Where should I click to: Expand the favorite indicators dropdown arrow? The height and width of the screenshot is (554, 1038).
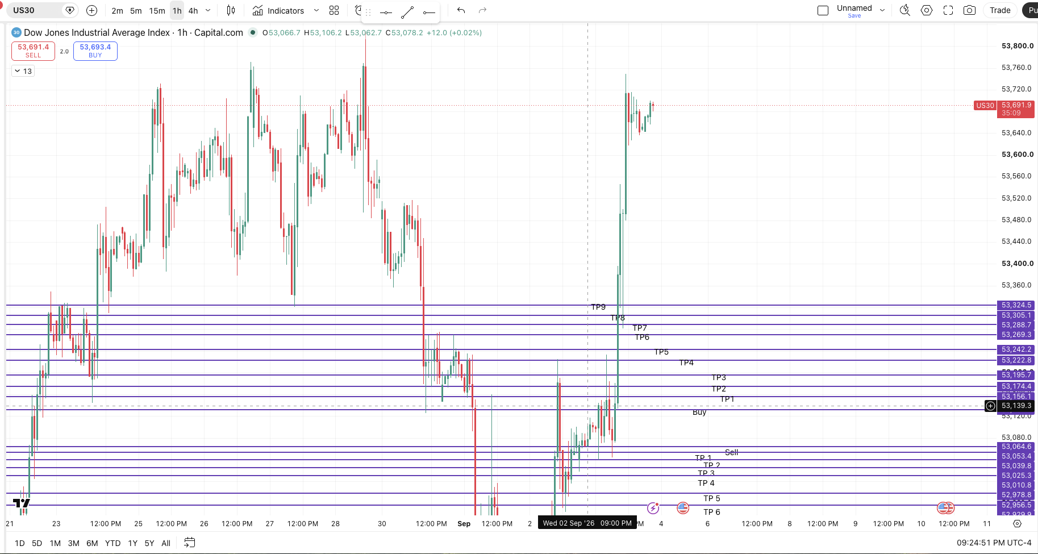[316, 11]
